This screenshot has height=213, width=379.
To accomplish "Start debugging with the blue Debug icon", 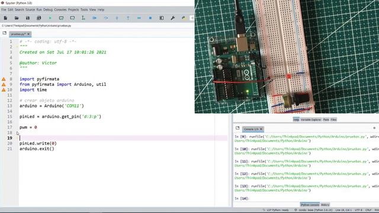I will 95,18.
